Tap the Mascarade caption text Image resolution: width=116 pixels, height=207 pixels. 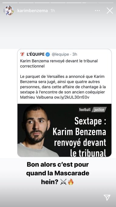tap(58, 173)
